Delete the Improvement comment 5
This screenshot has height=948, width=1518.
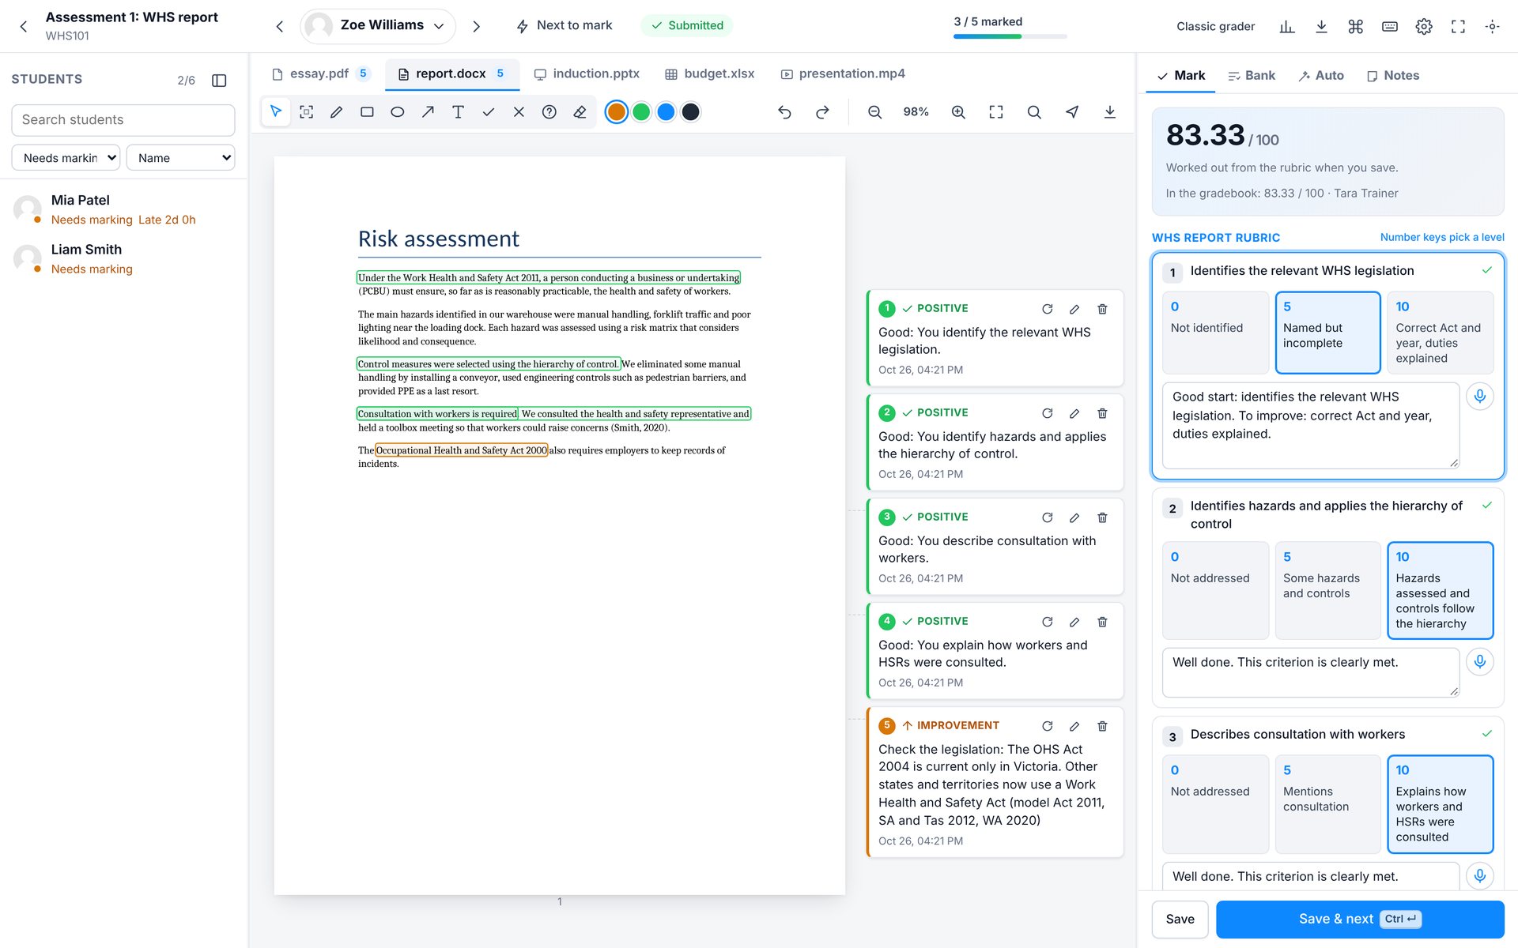1102,726
